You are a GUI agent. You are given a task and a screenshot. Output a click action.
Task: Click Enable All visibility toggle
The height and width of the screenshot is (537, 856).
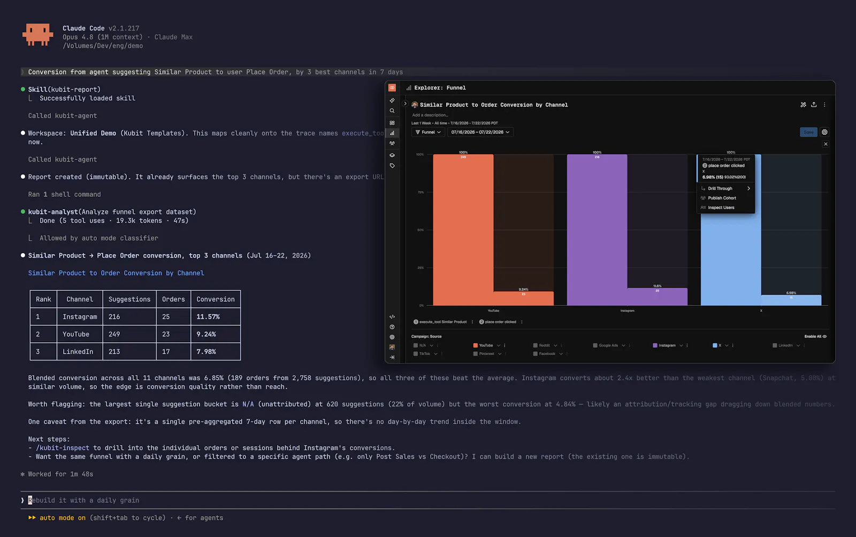point(815,336)
